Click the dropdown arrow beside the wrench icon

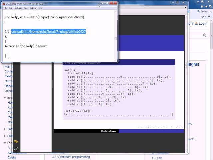pyautogui.click(x=212, y=16)
